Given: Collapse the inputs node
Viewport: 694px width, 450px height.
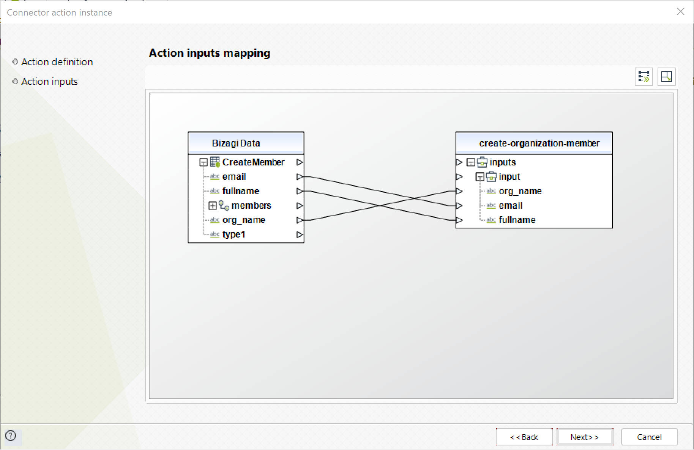Looking at the screenshot, I should coord(471,162).
